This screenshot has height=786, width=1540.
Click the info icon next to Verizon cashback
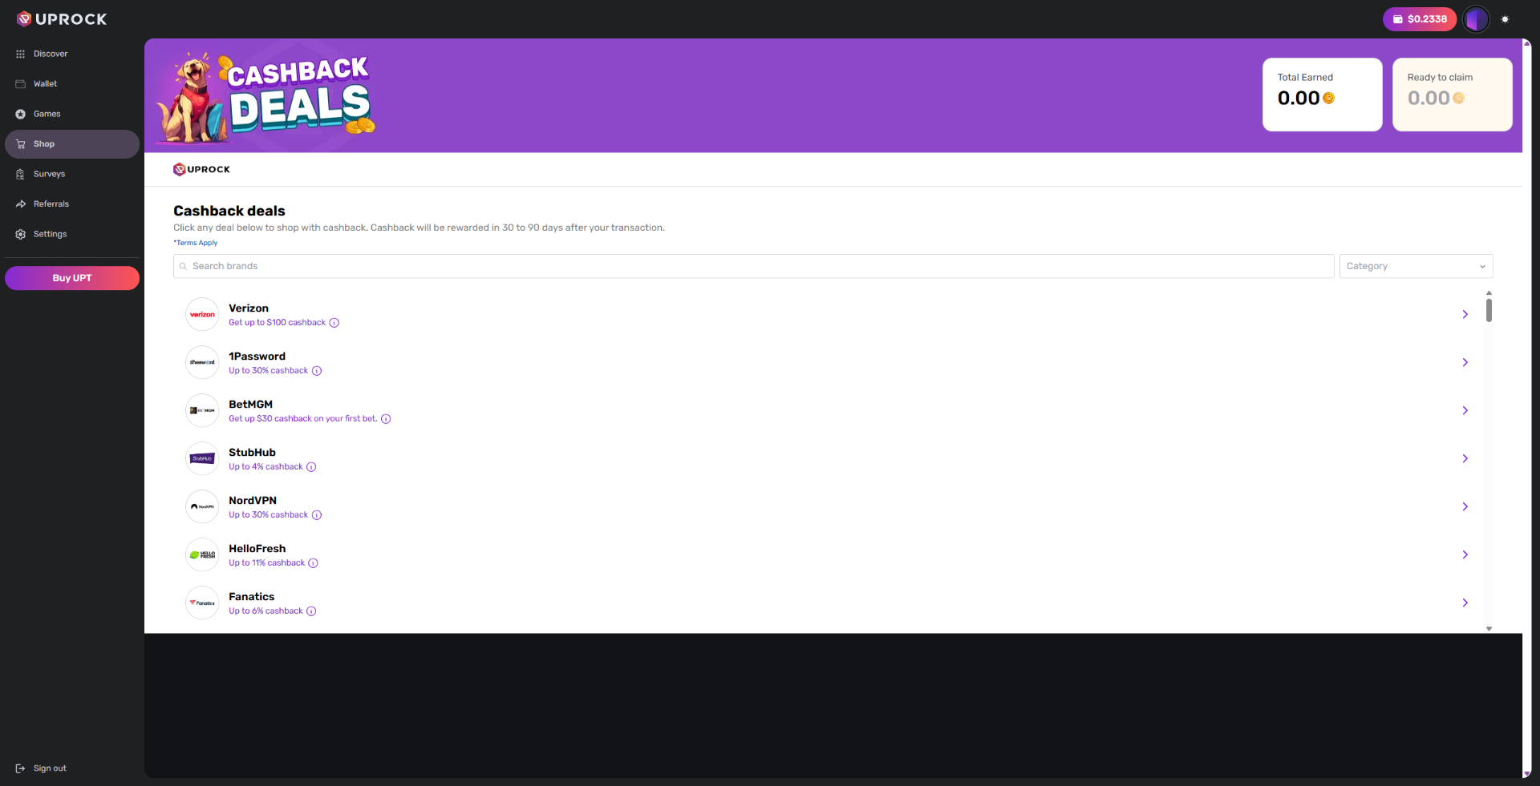pos(334,323)
